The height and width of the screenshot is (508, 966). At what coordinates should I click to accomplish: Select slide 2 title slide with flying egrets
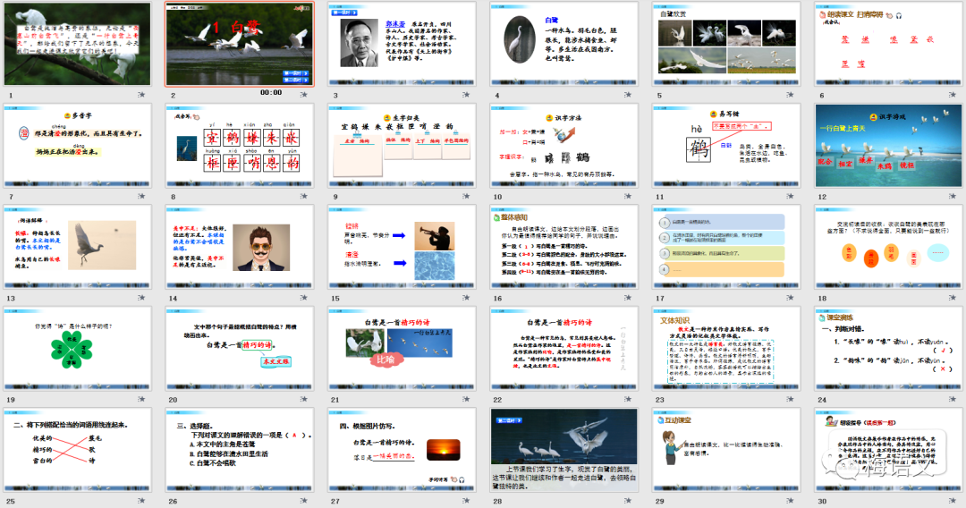(x=240, y=44)
